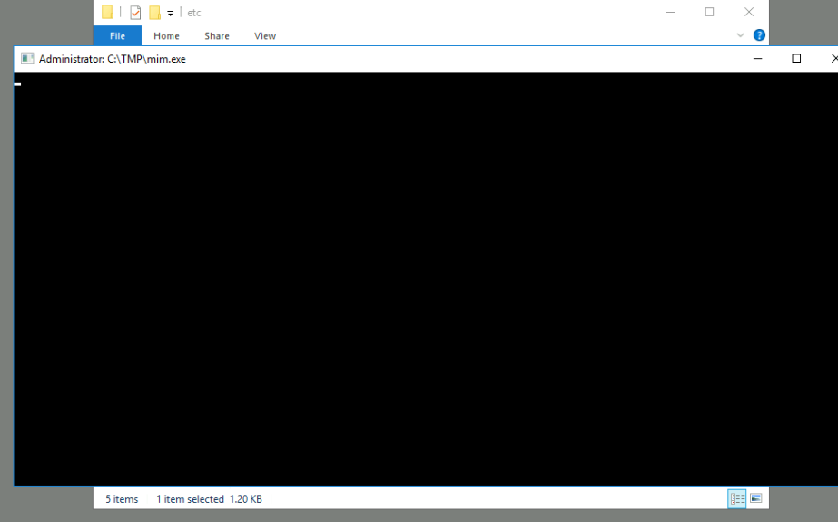Click the Explorer help question mark icon
Viewport: 838px width, 522px height.
[759, 35]
